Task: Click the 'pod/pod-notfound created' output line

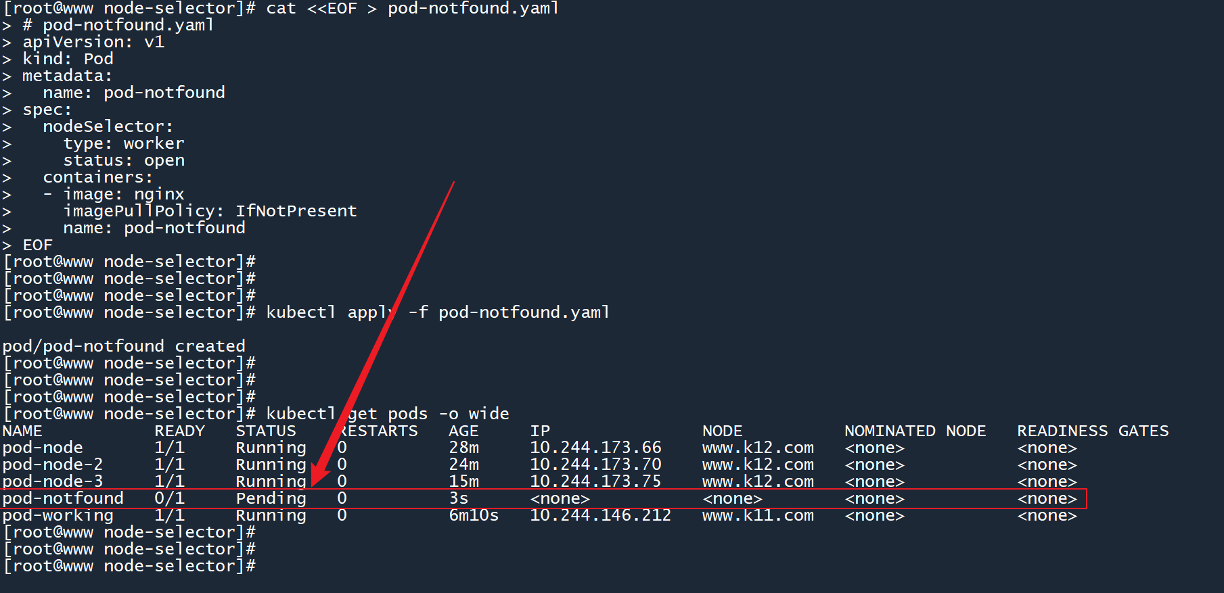Action: 124,346
